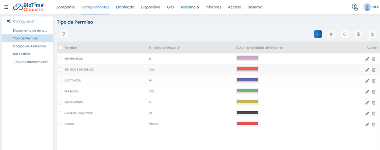
Task: Collapse the sidebar with hamburger menu icon
Action: [6, 7]
